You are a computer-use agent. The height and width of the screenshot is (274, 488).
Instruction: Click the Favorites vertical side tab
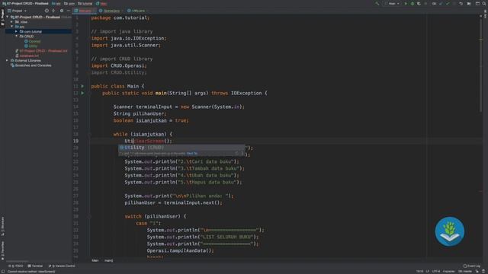point(2,250)
